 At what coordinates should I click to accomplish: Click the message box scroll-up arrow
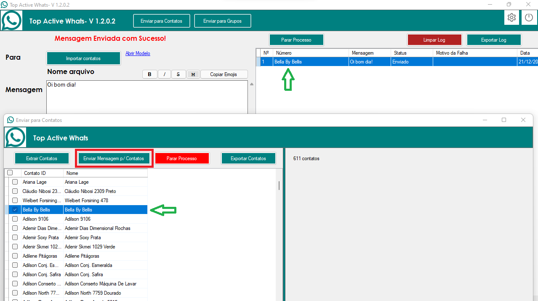252,84
